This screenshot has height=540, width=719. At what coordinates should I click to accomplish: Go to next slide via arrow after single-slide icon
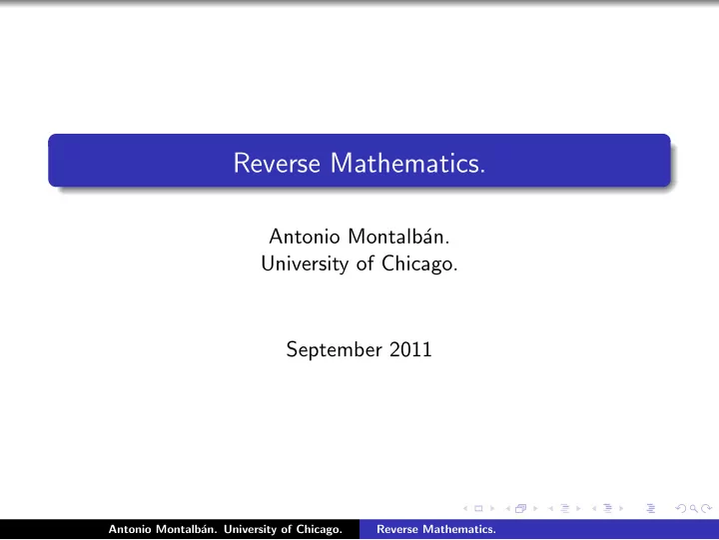[492, 508]
